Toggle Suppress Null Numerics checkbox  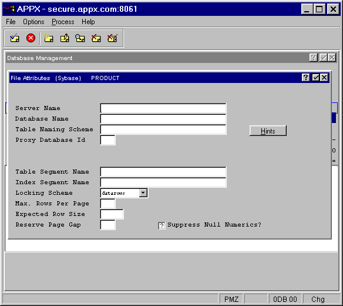pos(162,225)
